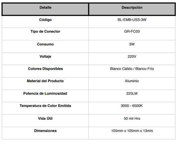Select the BL-EMB-USS-3W code value
This screenshot has width=180, height=154.
coord(132,20)
